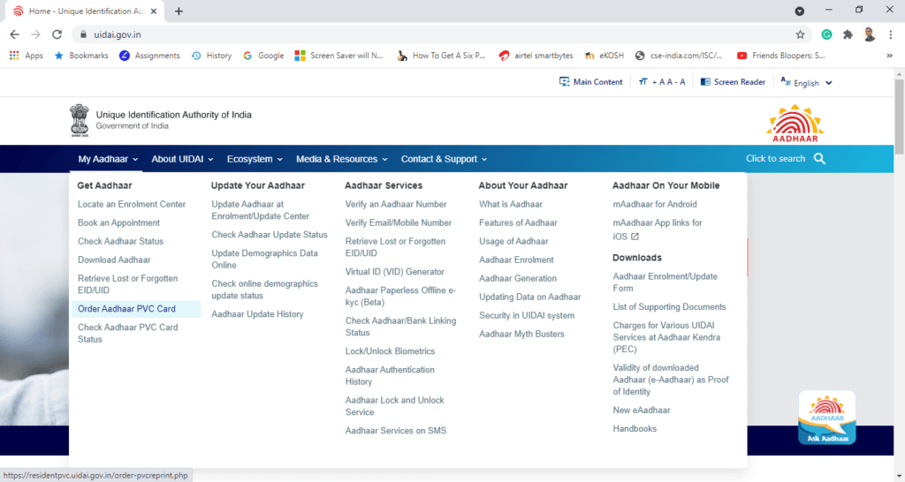Expand the About UIDAI menu
This screenshot has height=482, width=905.
[182, 160]
